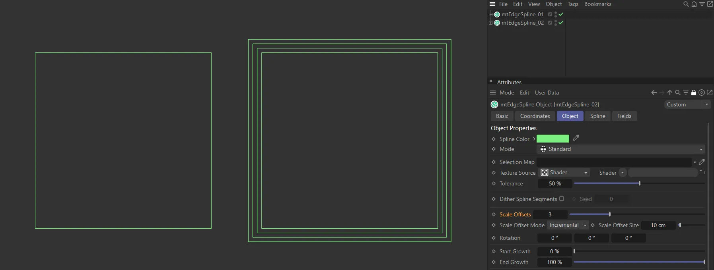
Task: Click the Attributes manager search icon
Action: coord(678,93)
